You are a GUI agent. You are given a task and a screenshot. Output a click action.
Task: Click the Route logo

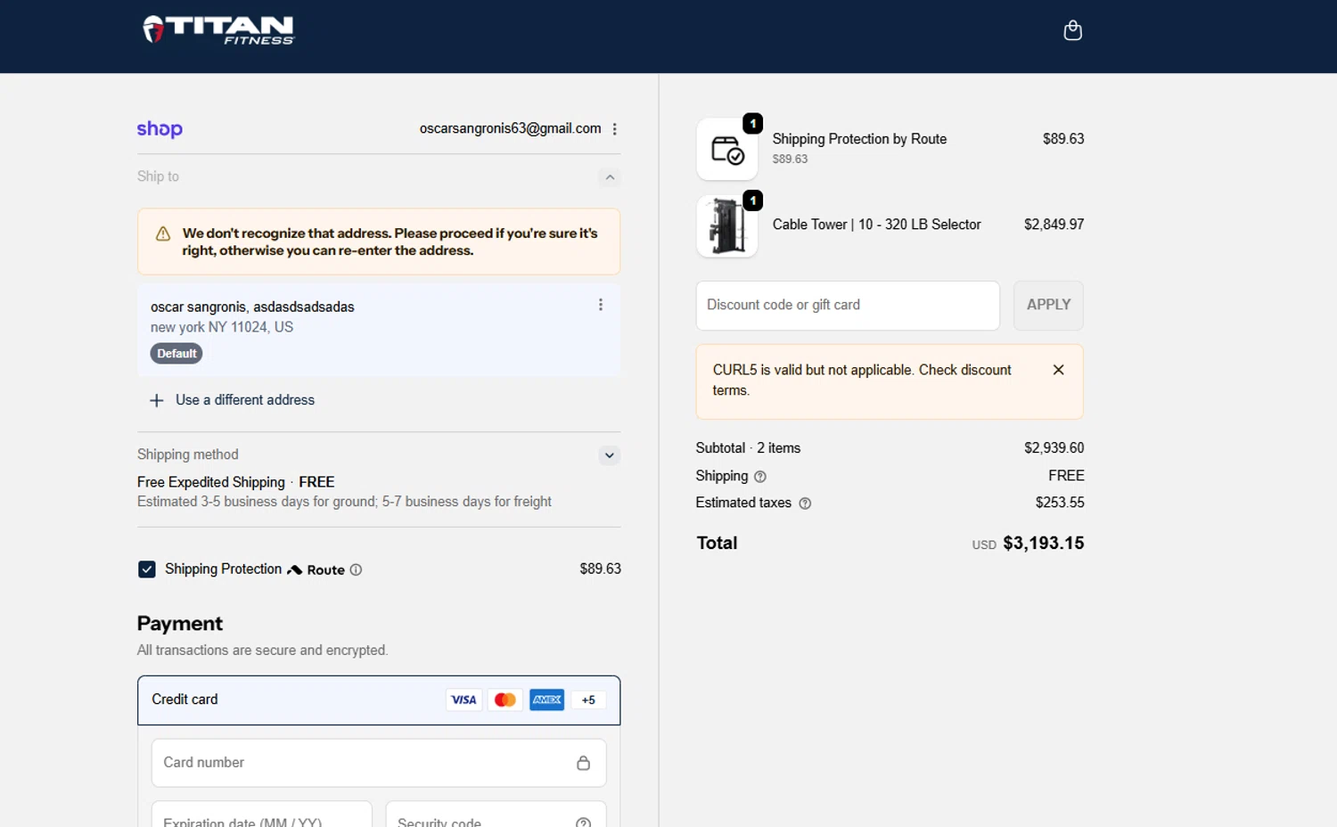[x=316, y=570]
